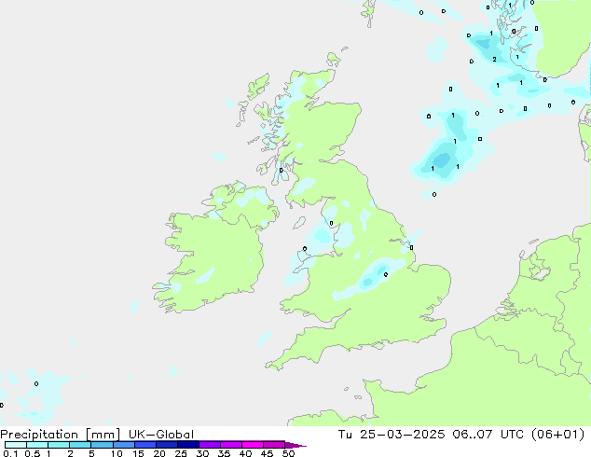Viewport: 591px width, 457px height.
Task: Click the 'Tu 25-03-2025' date text
Action: [x=392, y=435]
